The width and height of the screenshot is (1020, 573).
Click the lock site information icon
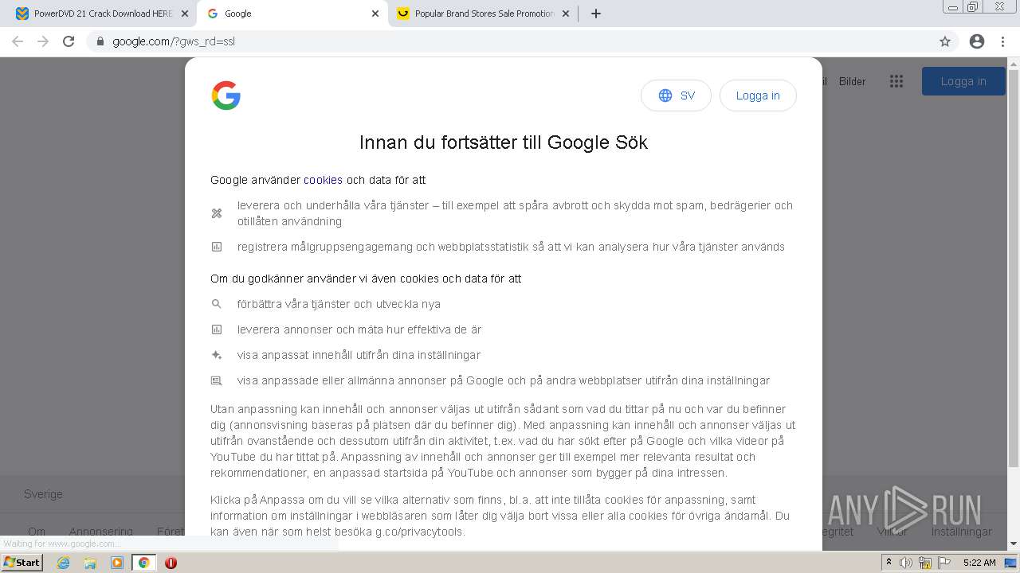point(100,41)
